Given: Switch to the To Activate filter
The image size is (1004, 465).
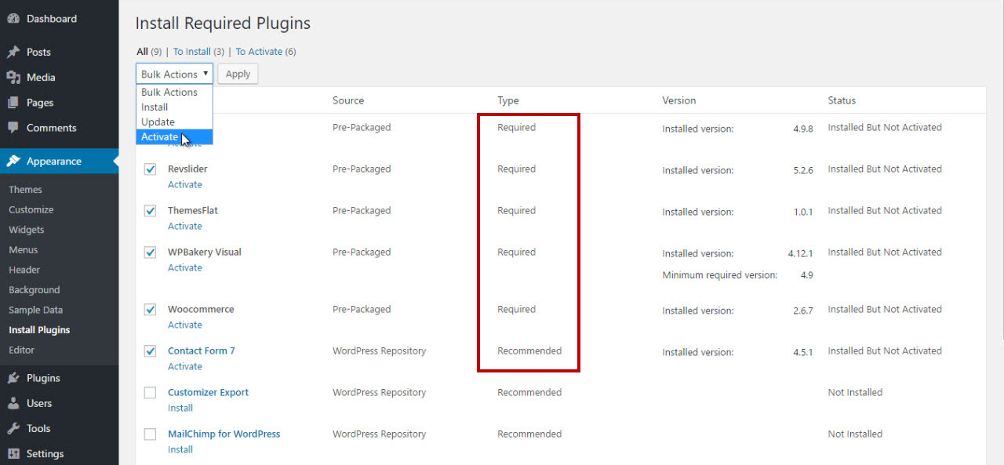Looking at the screenshot, I should [259, 52].
